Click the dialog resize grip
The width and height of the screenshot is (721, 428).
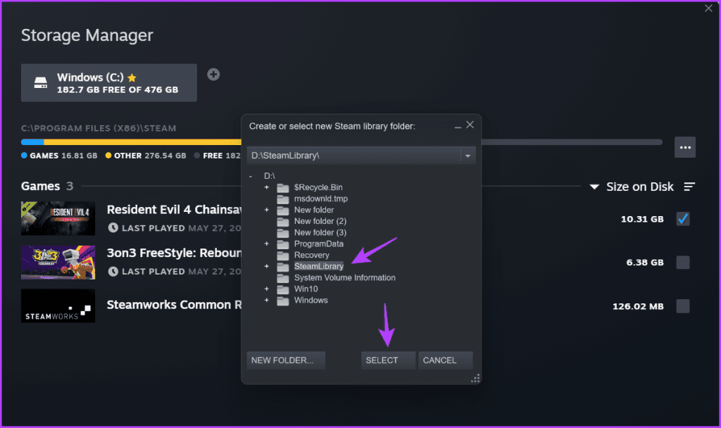pyautogui.click(x=475, y=378)
